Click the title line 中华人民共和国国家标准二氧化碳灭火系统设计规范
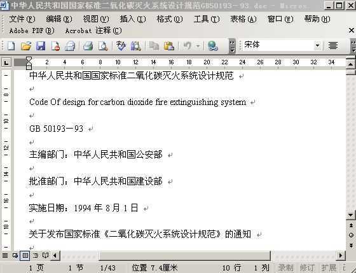 coord(132,76)
